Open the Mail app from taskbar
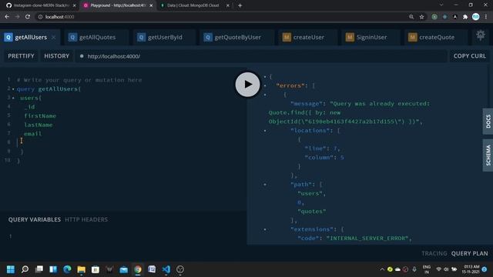 (123, 269)
